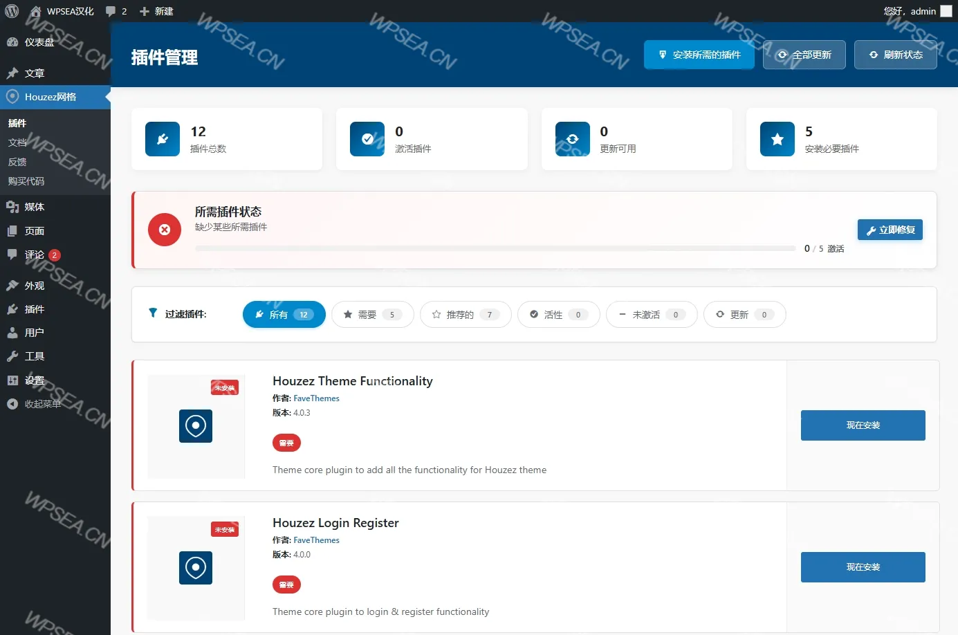Click the 全部更新 update all button
The width and height of the screenshot is (958, 635).
[x=804, y=55]
